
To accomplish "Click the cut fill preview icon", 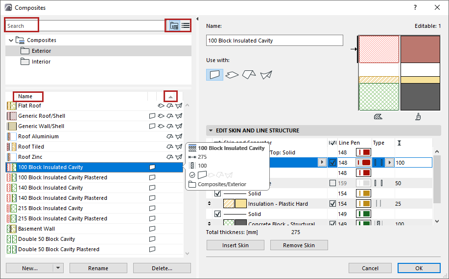I will [x=378, y=117].
